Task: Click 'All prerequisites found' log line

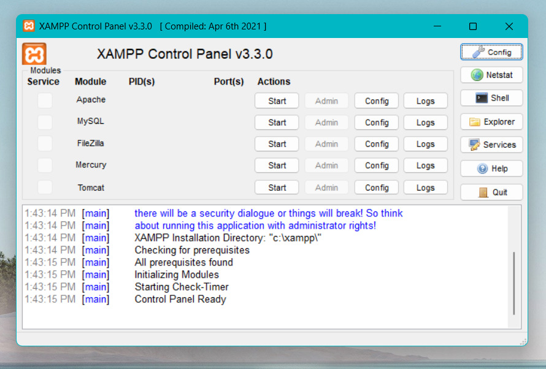Action: (183, 262)
